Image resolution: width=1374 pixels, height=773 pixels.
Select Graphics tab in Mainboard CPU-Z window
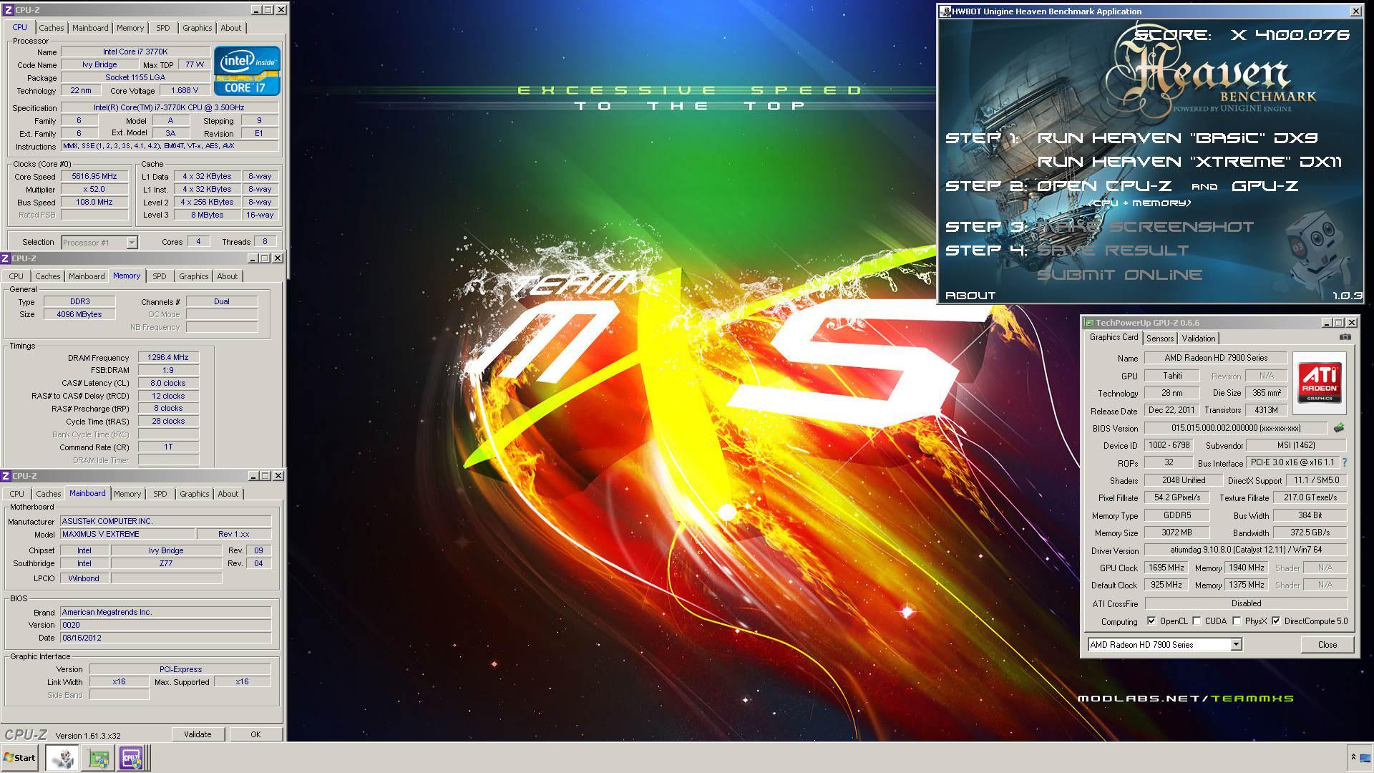(x=195, y=494)
